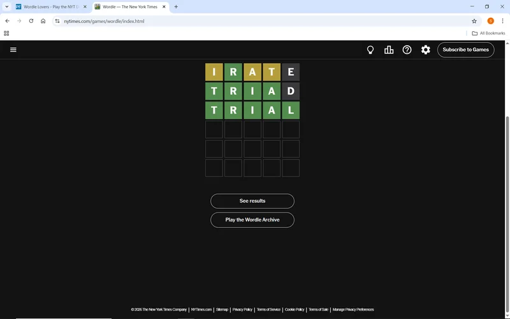Open the How to Play help icon
Image resolution: width=510 pixels, height=319 pixels.
click(407, 50)
